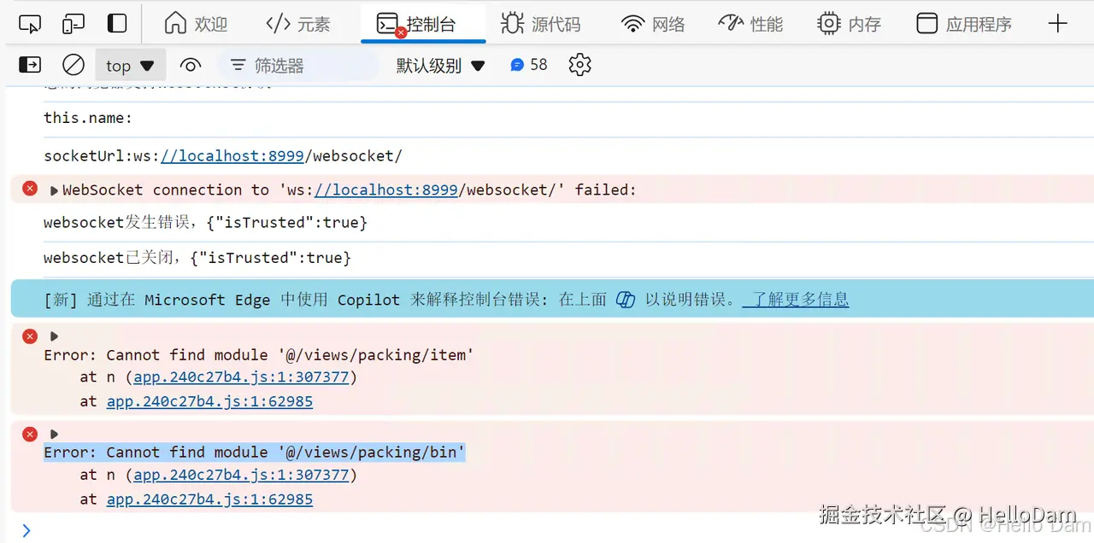Expand the packing/item error triangle
Screen dimensions: 1094x543
pyautogui.click(x=55, y=336)
